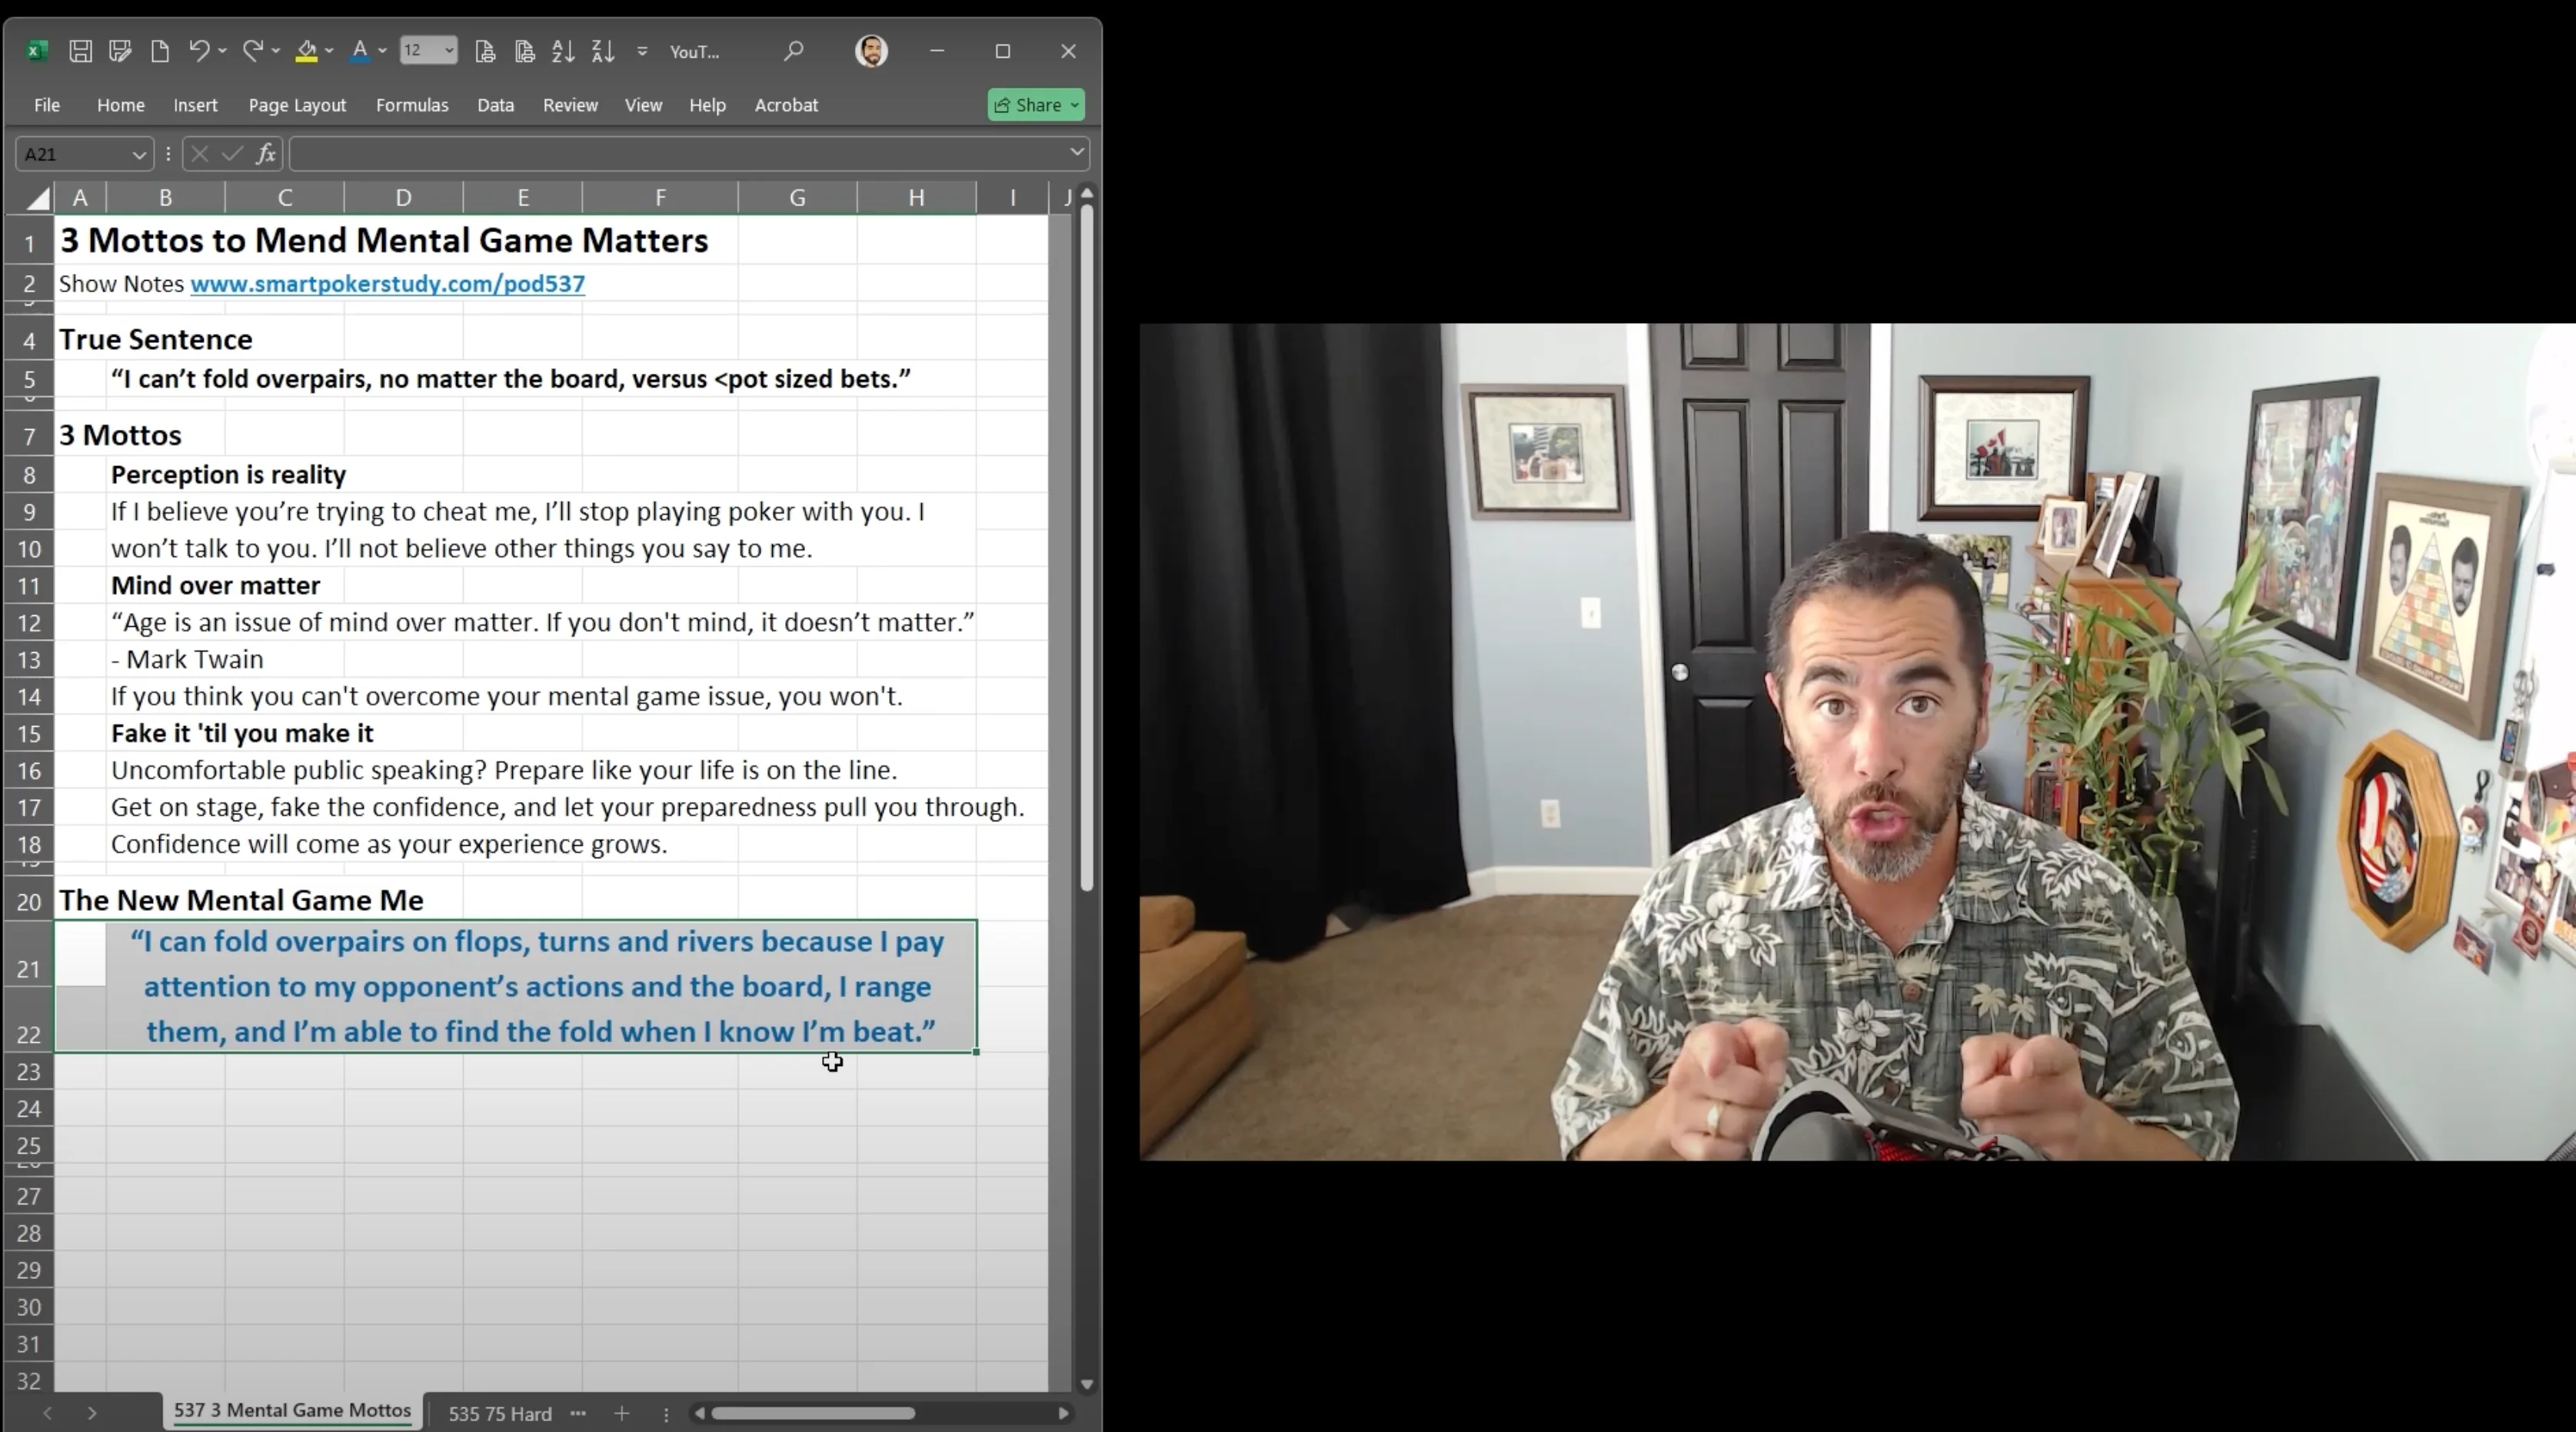Viewport: 2576px width, 1432px height.
Task: Click the fill color bucket icon
Action: 306,51
